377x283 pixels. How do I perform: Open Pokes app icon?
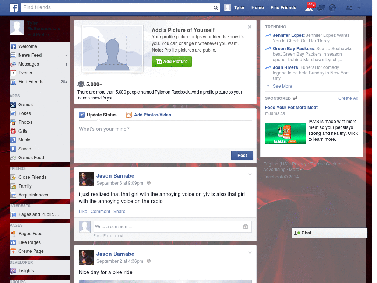(13, 113)
